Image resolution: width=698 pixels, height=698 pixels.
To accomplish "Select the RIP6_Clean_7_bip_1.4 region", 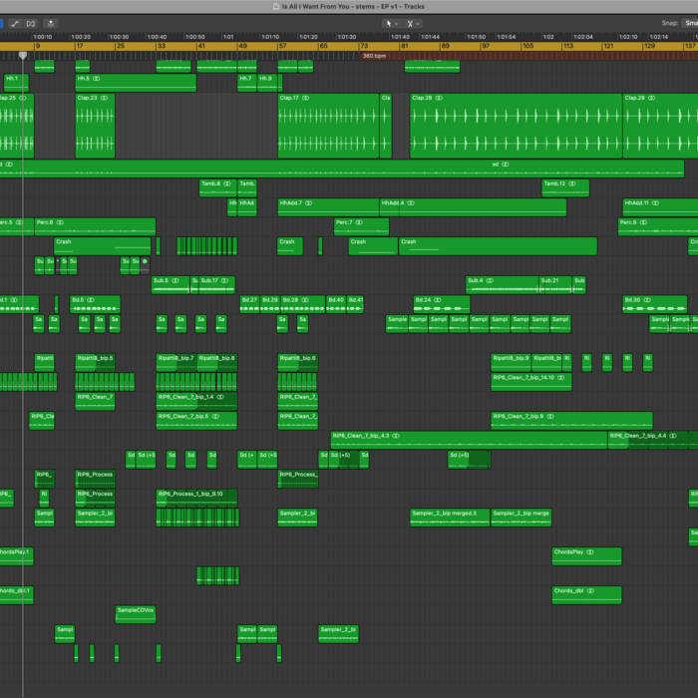I will [x=196, y=402].
